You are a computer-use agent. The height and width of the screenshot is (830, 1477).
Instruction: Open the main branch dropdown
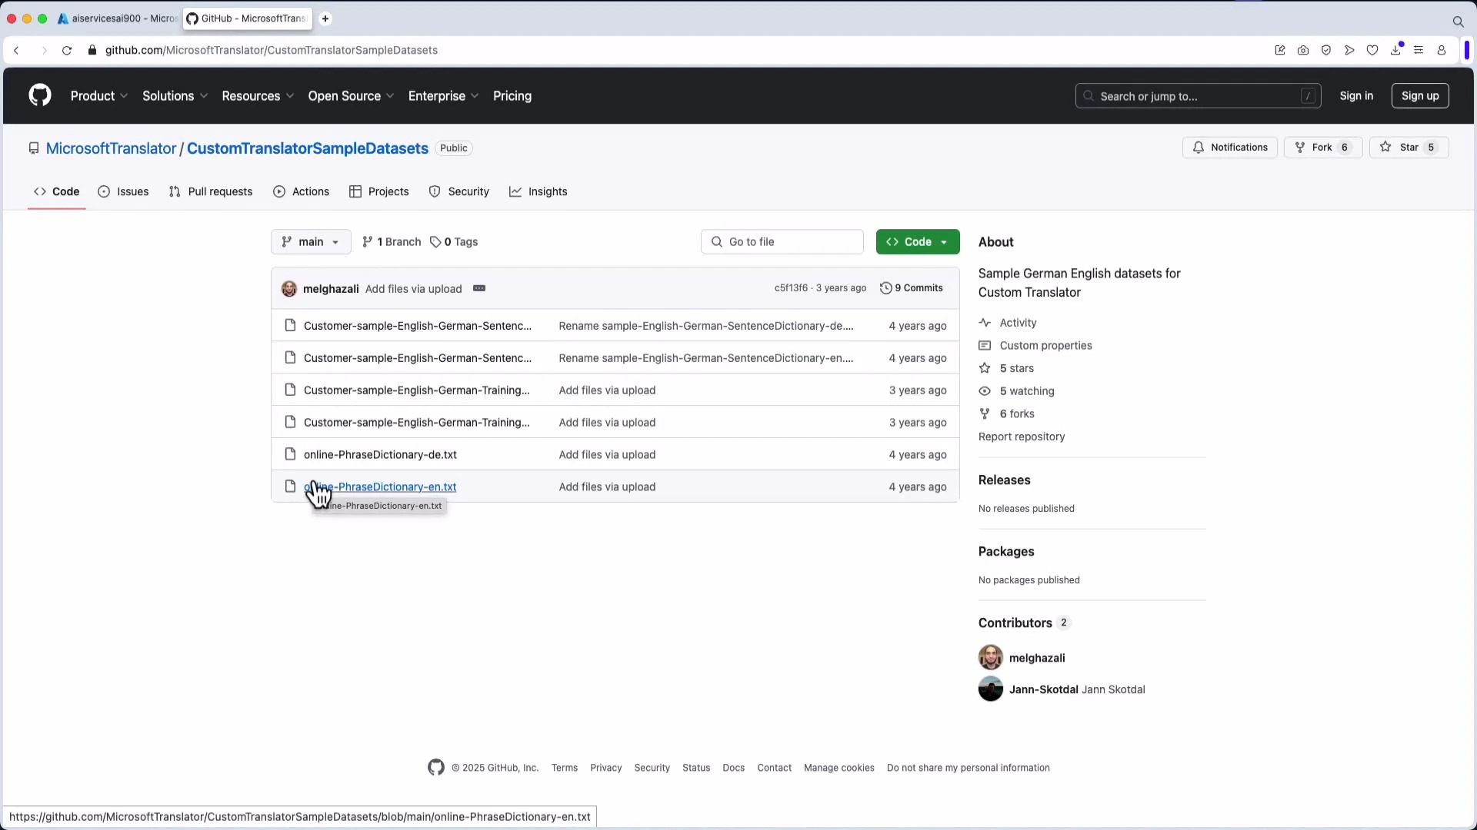310,241
